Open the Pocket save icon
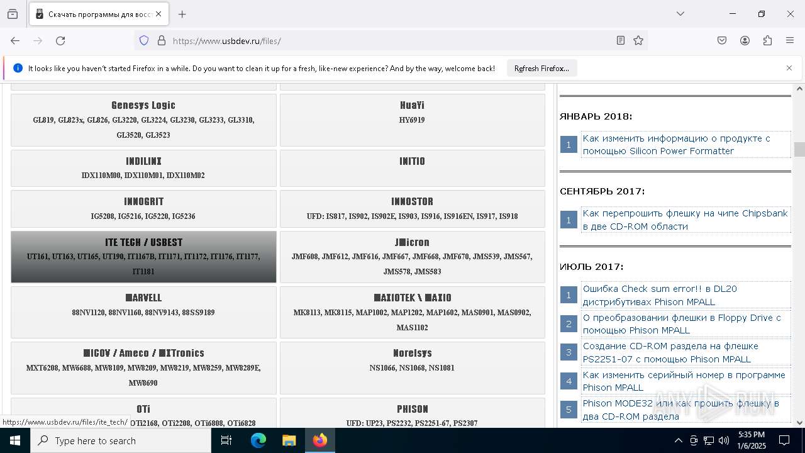 tap(722, 40)
